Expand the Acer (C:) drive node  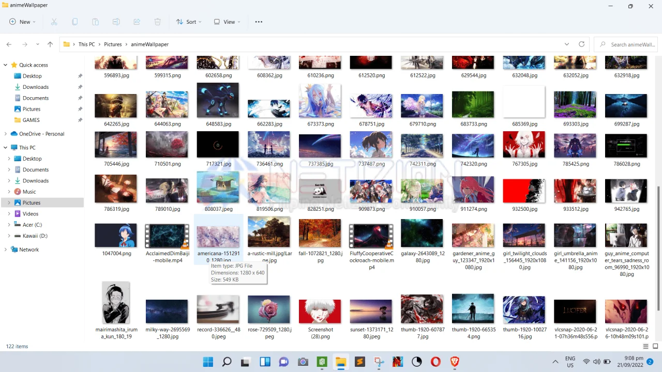[9, 225]
